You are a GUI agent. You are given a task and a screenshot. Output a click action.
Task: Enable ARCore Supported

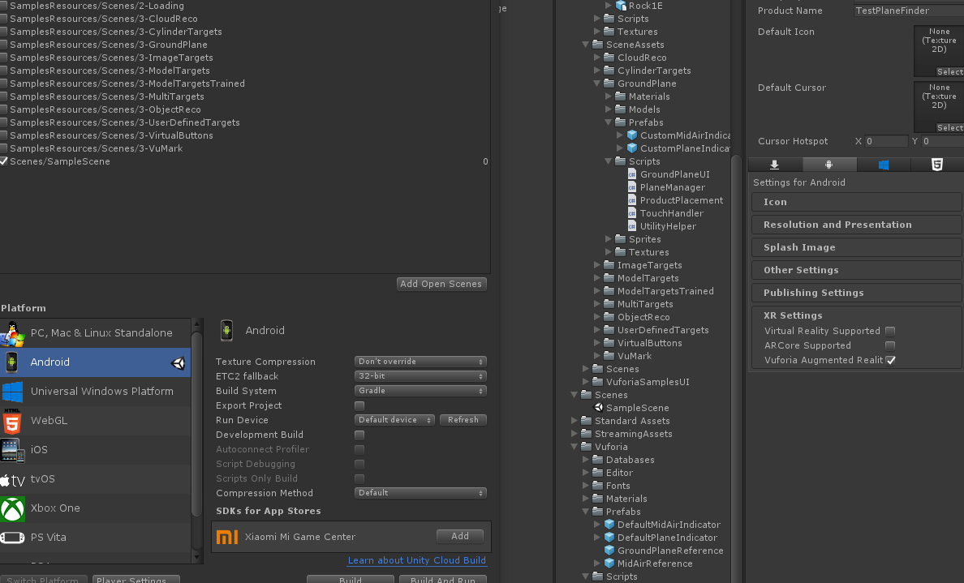click(890, 345)
